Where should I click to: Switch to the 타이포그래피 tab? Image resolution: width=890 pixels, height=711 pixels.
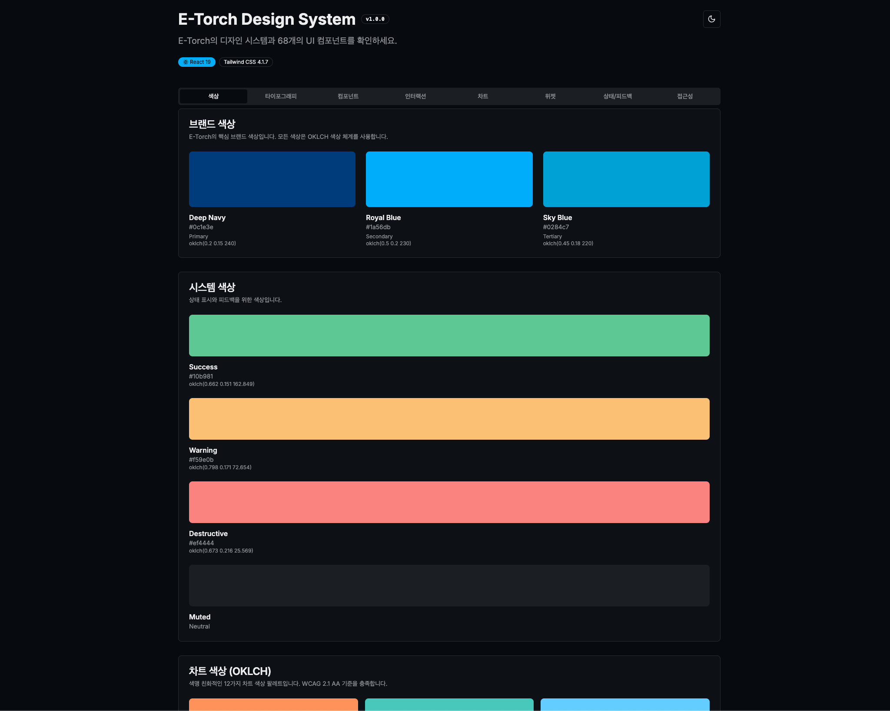click(x=281, y=96)
